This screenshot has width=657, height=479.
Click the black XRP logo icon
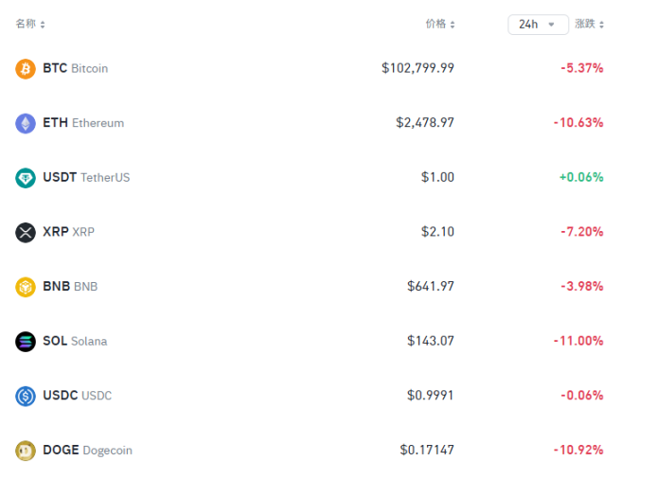click(x=26, y=233)
